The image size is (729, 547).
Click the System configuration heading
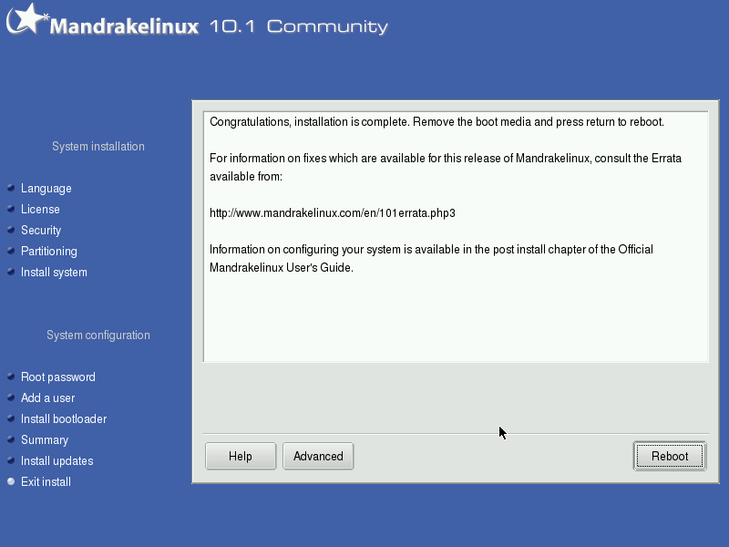coord(98,335)
